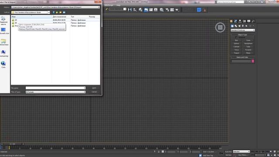Viewport: 279px width, 157px height.
Task: Toggle absolute/offset transform mode icon in status bar
Action: coord(163,152)
